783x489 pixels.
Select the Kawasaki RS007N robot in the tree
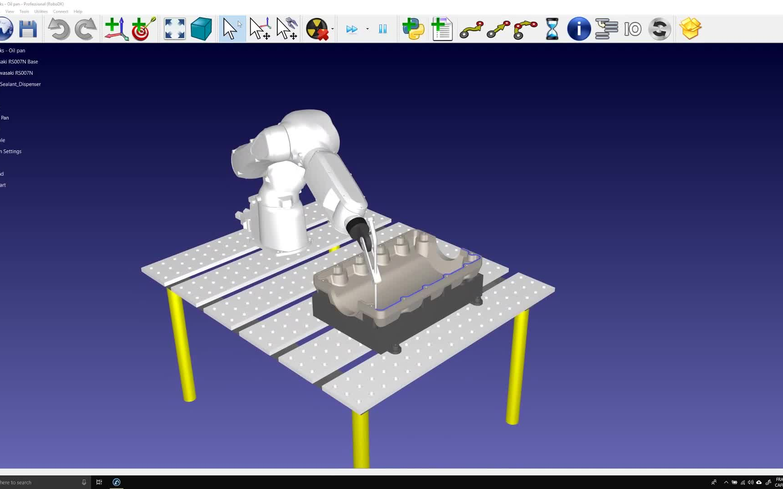pos(17,72)
